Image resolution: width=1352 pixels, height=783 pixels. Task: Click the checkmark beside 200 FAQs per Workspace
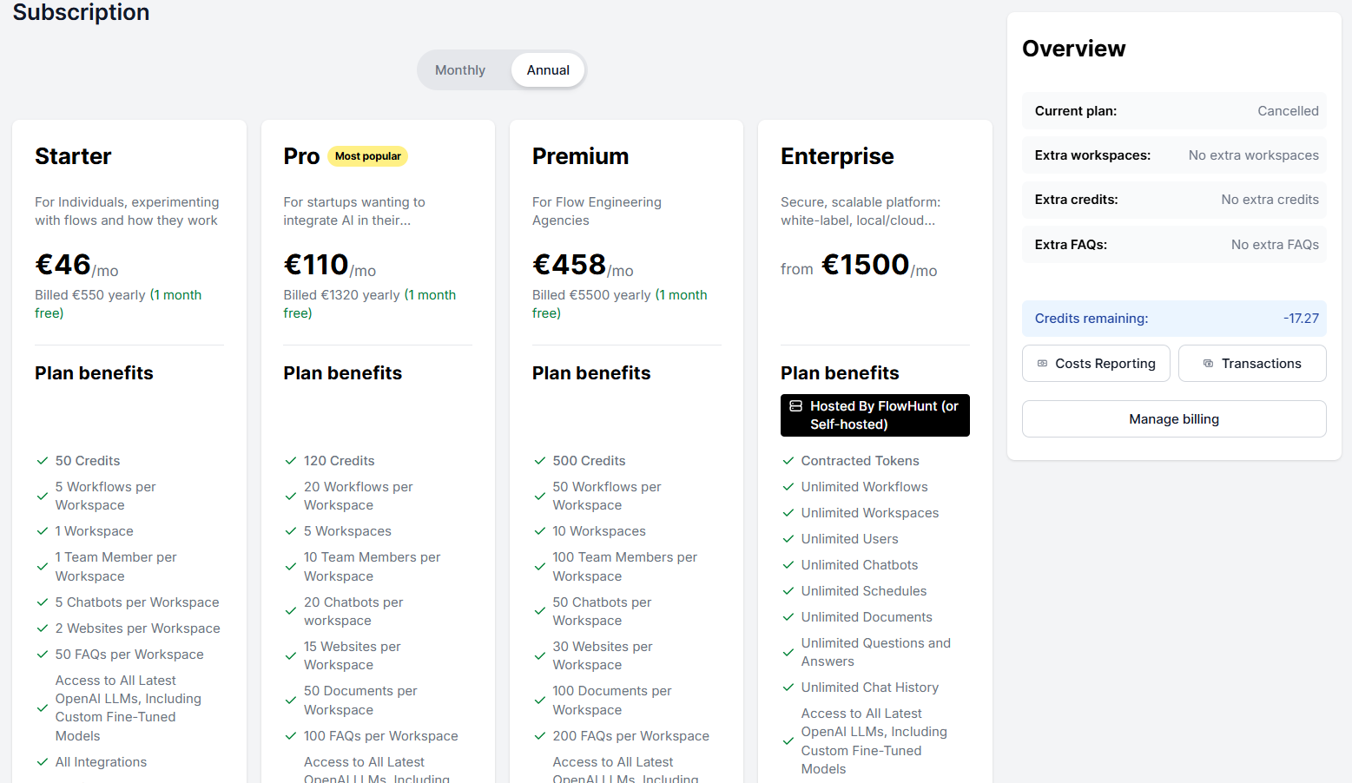pos(539,736)
